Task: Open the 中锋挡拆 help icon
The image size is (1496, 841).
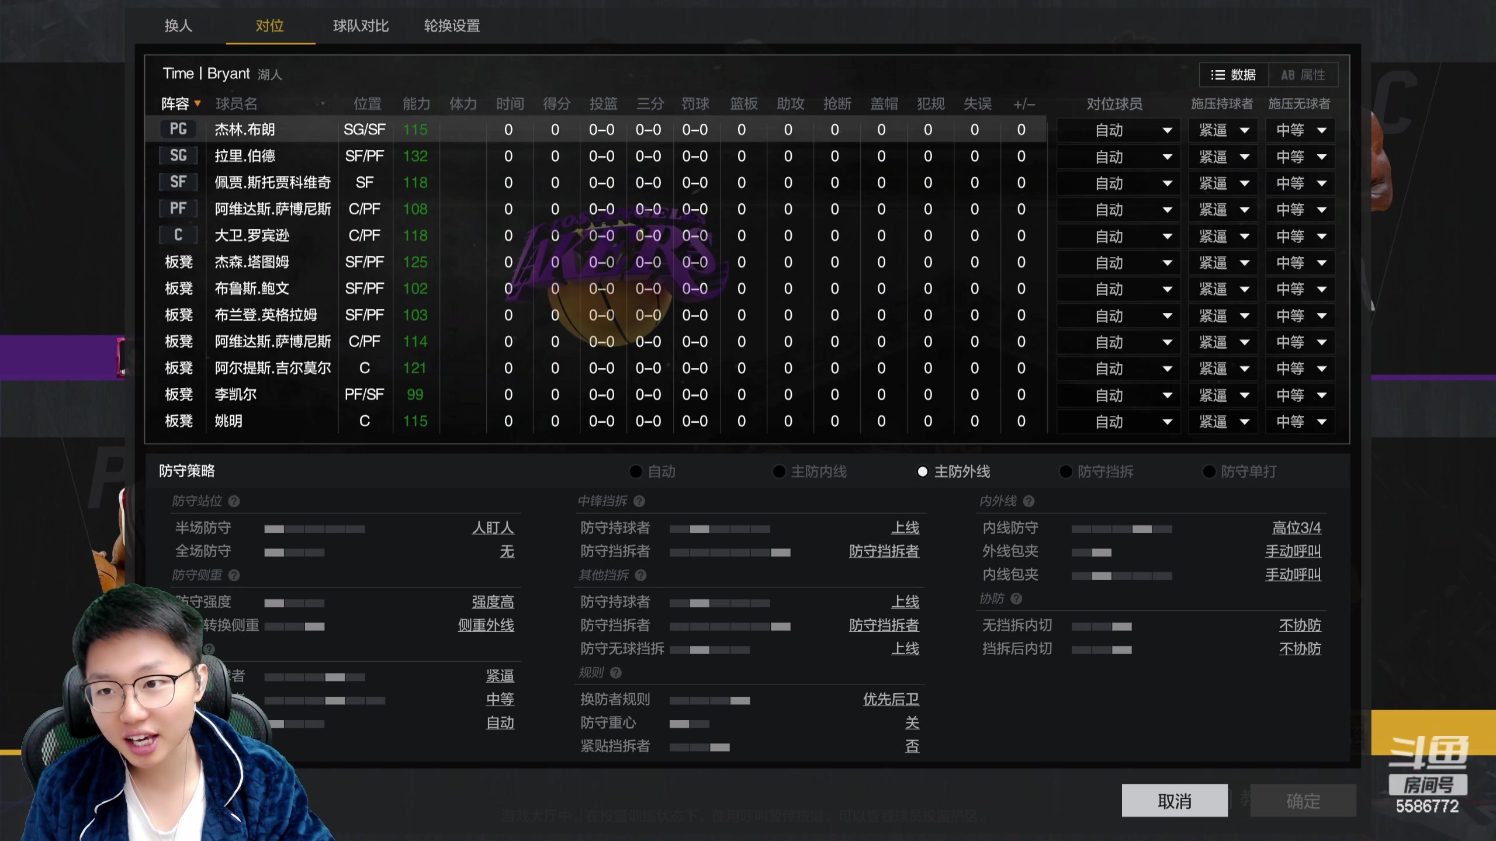Action: point(641,501)
